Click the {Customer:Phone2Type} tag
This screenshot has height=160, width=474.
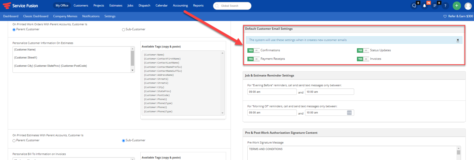tap(158, 111)
